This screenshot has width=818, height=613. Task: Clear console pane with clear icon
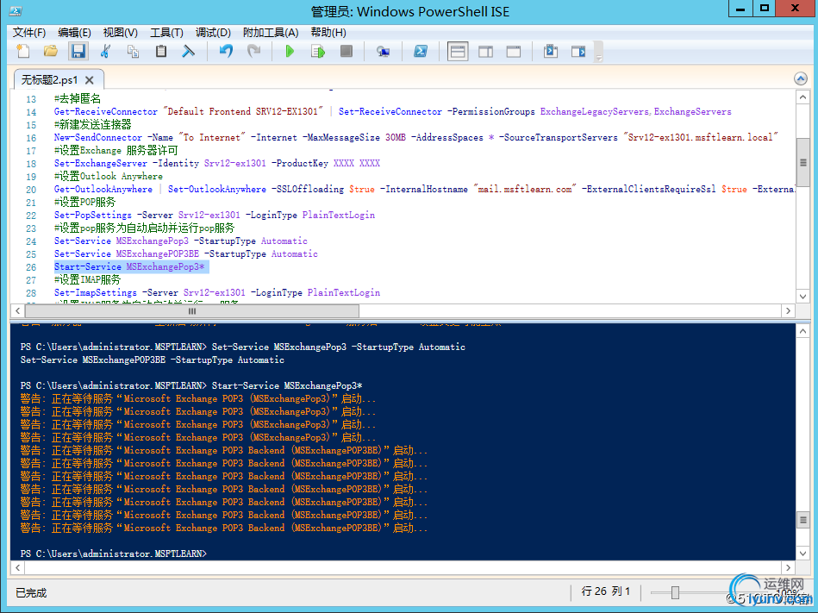(x=188, y=51)
